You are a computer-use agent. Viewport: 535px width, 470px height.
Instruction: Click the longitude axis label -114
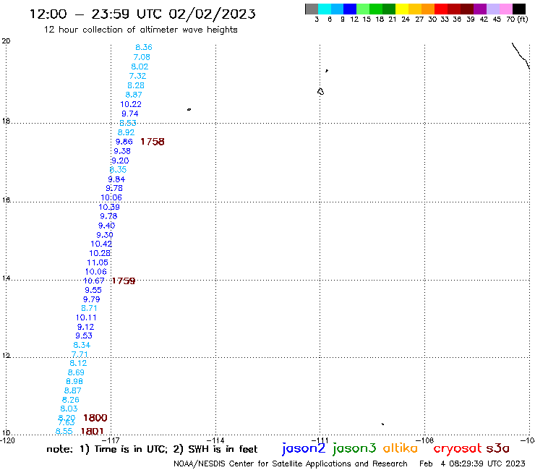point(215,440)
